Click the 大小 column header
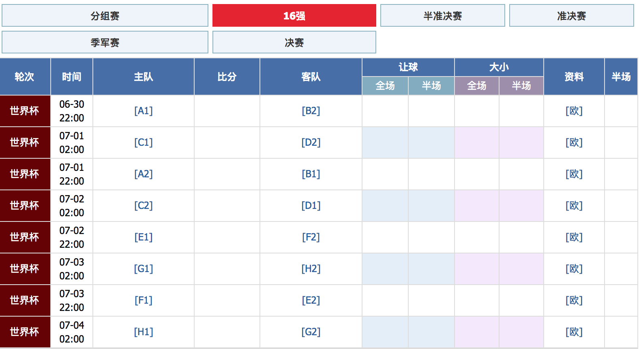This screenshot has width=639, height=349. (x=499, y=67)
